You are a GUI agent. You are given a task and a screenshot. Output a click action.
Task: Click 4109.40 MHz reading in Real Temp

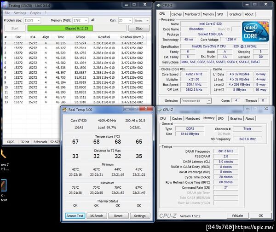tap(107, 121)
